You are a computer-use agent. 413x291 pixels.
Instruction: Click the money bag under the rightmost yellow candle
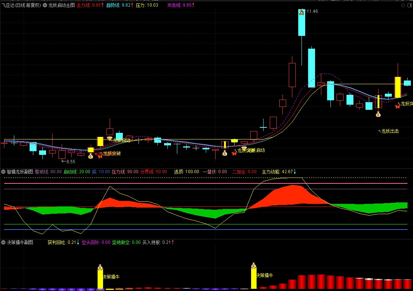click(x=378, y=114)
